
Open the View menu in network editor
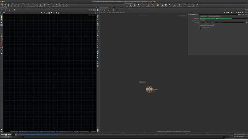click(110, 12)
